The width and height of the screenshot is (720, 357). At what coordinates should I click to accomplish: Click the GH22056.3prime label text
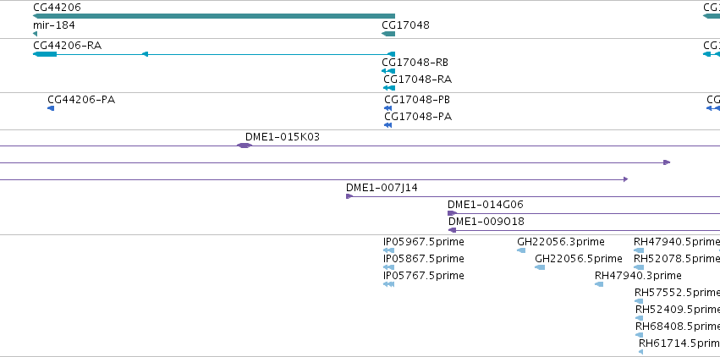point(561,242)
